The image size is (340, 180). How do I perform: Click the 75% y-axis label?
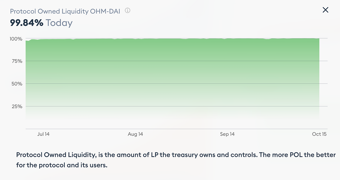click(x=17, y=61)
